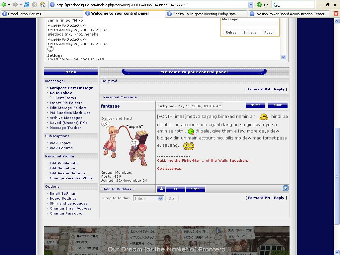
Task: Close the current tab with red X
Action: click(336, 14)
